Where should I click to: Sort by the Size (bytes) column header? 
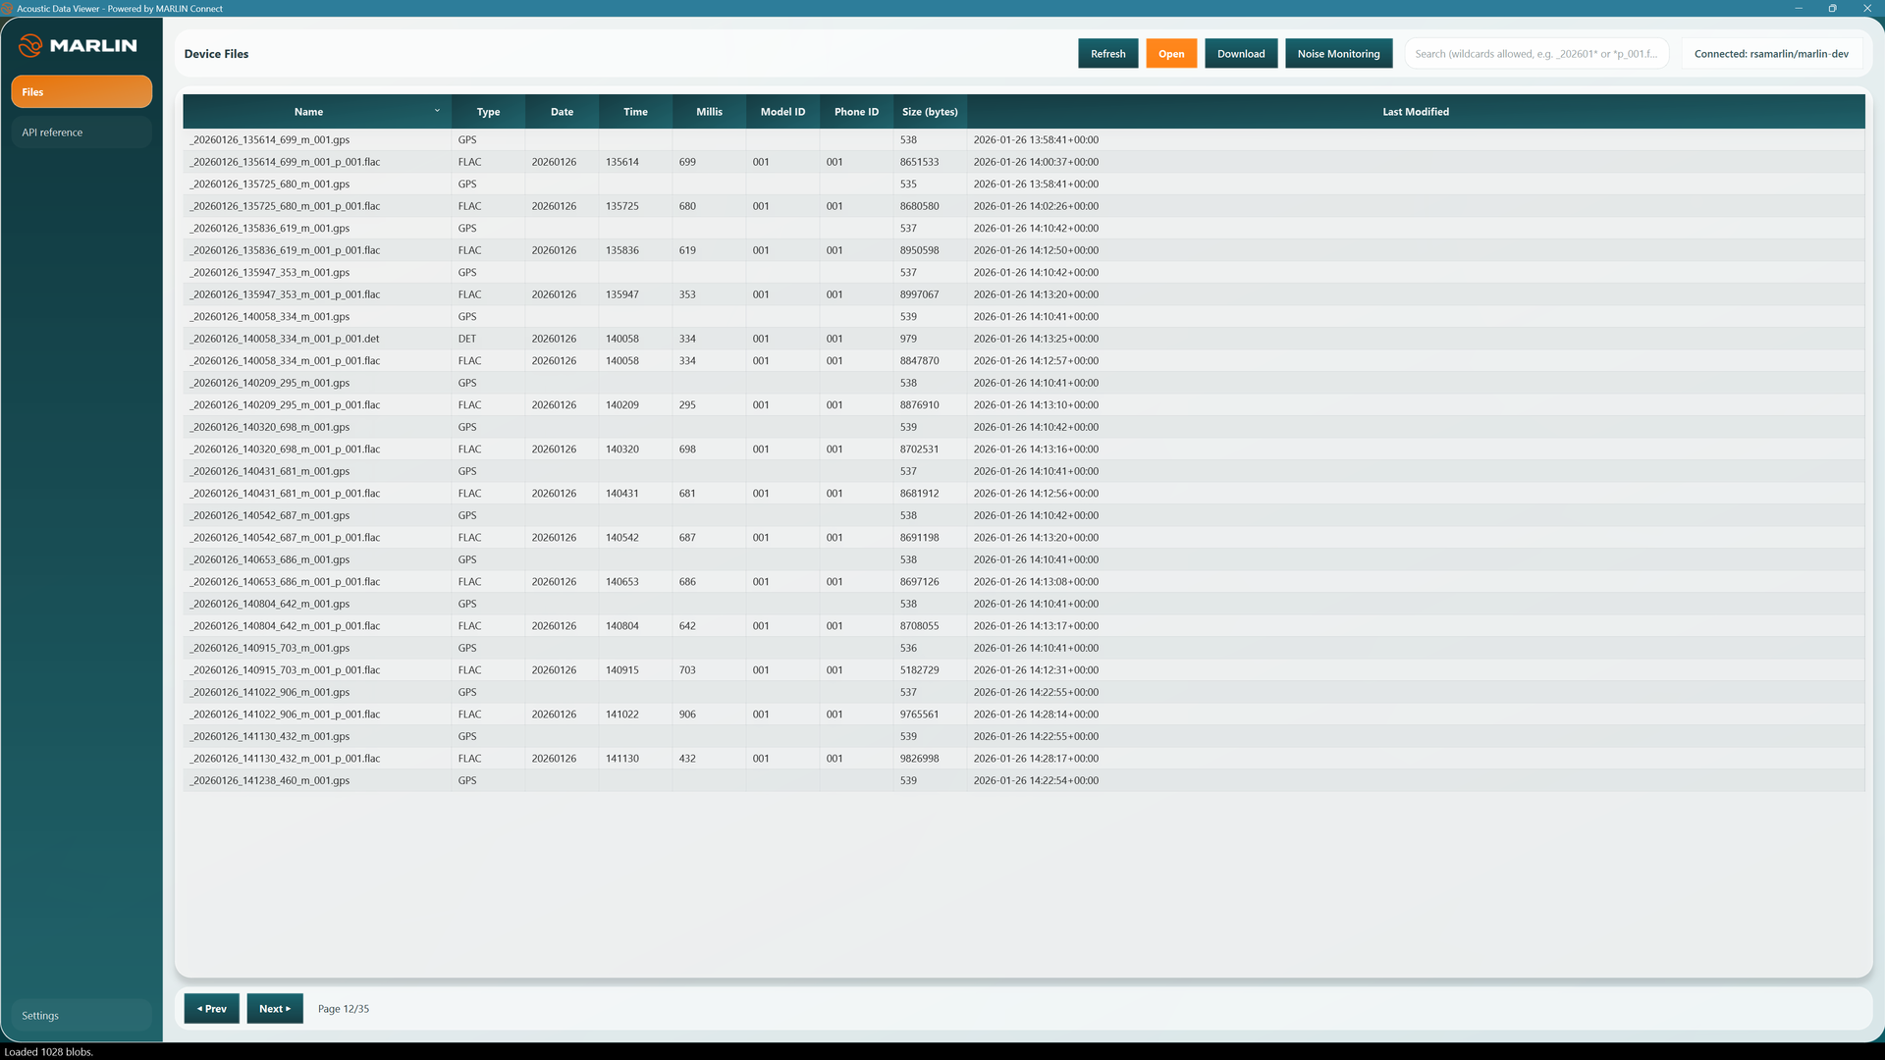tap(930, 112)
